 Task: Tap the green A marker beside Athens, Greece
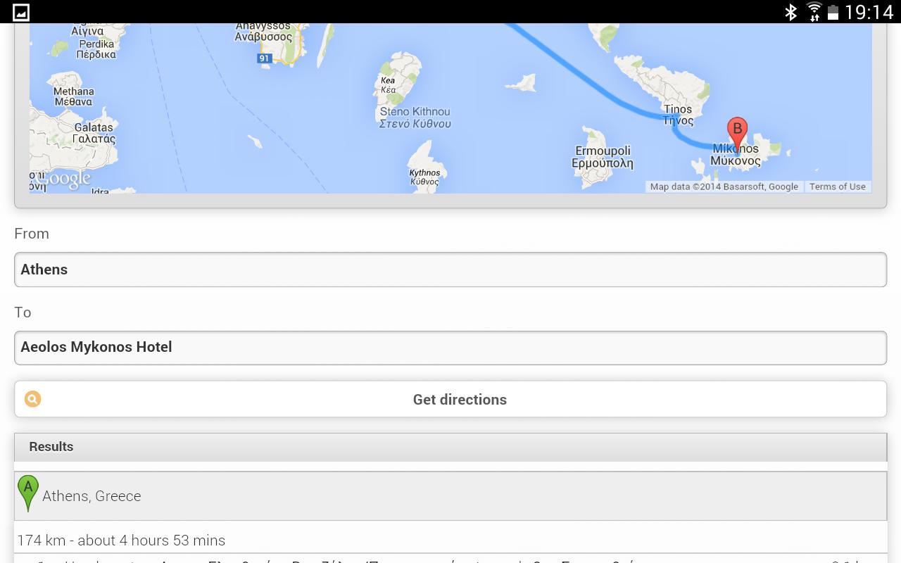28,493
